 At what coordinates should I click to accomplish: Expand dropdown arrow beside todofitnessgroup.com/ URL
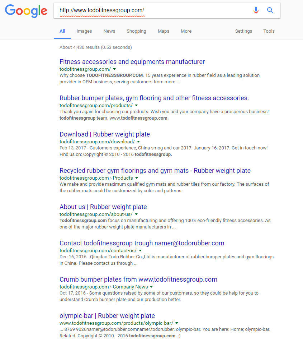(114, 69)
